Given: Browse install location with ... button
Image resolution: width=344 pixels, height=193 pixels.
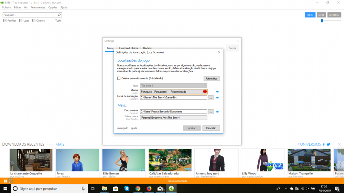Looking at the screenshot, I should (211, 98).
